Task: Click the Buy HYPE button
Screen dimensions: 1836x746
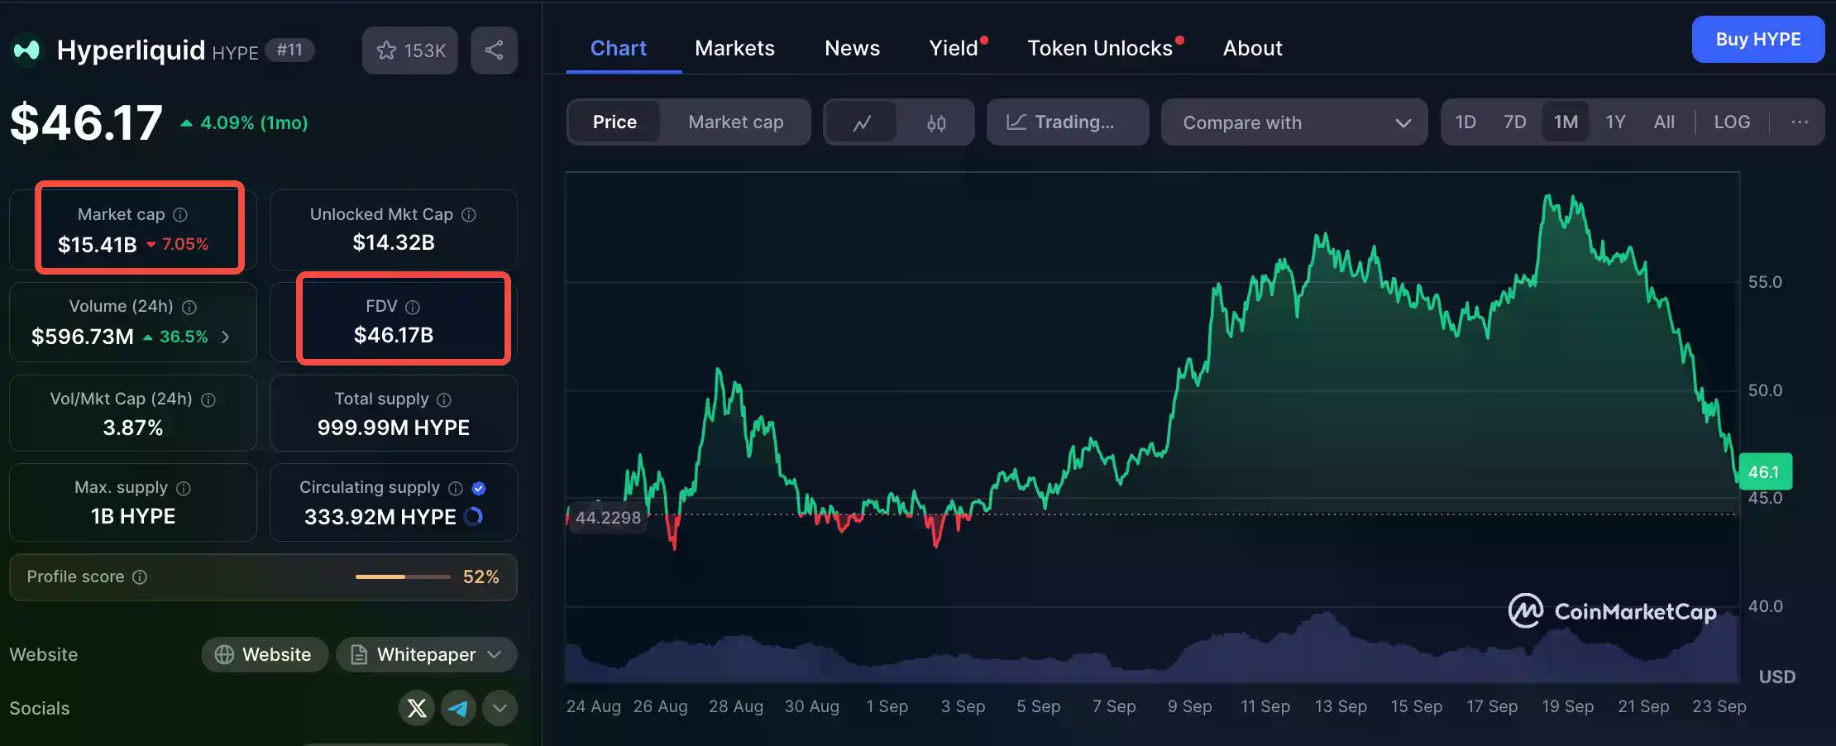Action: 1757,40
